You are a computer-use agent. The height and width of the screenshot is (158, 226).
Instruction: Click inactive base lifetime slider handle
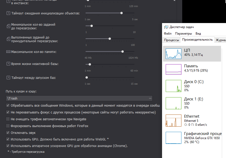pyautogui.click(x=90, y=64)
